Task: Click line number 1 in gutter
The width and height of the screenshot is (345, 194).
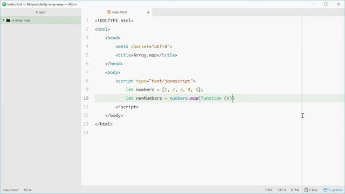Action: 87,20
